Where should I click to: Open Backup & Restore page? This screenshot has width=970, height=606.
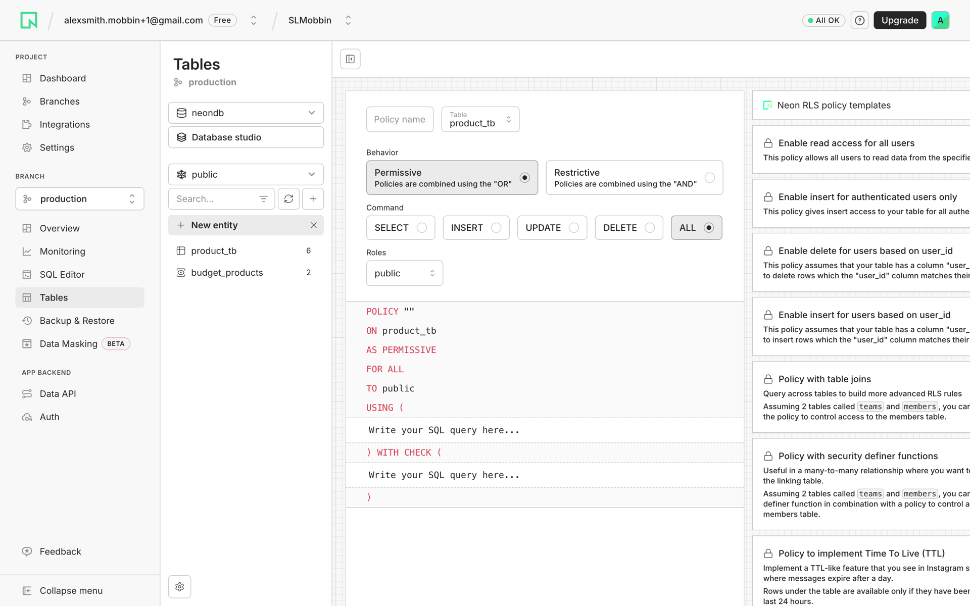[x=80, y=321]
